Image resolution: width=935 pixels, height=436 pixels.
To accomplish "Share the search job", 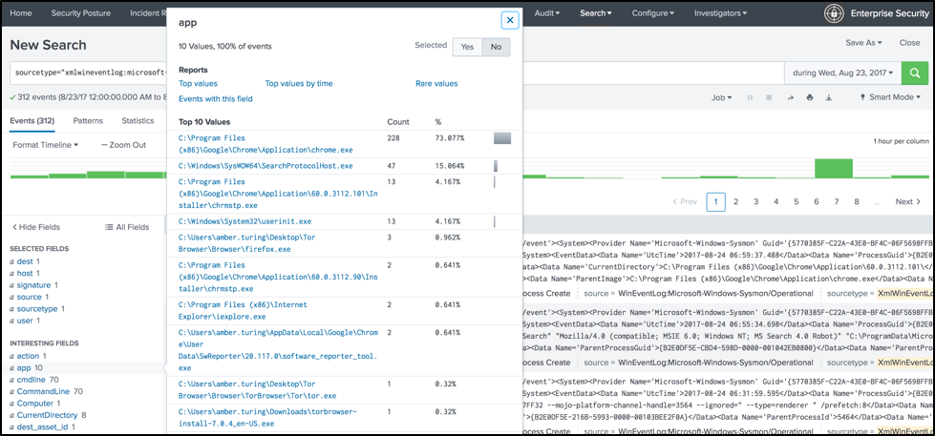I will [x=790, y=97].
